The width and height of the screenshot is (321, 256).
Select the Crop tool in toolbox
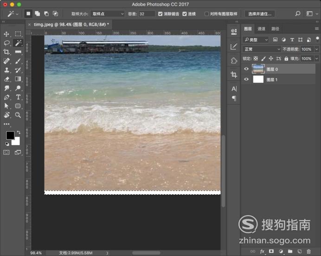(6, 52)
